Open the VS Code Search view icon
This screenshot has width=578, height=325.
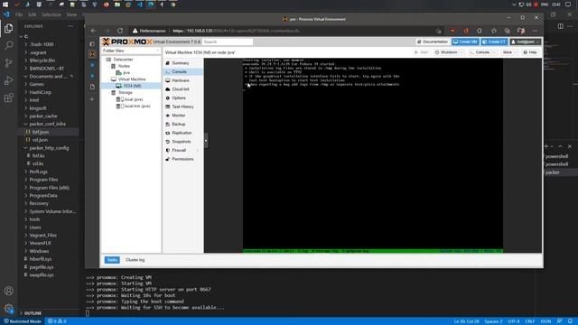(8, 45)
